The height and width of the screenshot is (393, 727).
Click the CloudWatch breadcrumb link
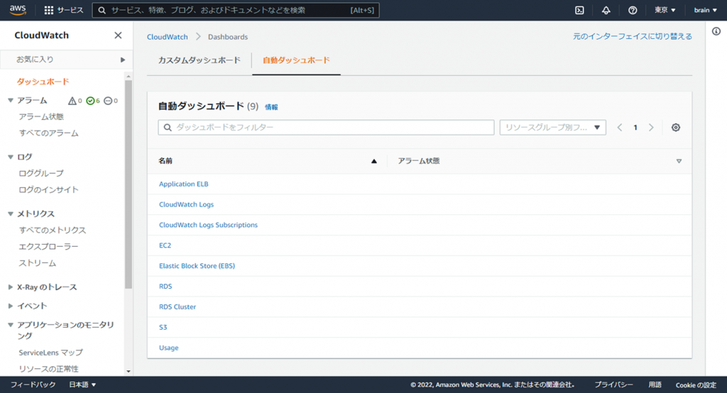[x=168, y=37]
